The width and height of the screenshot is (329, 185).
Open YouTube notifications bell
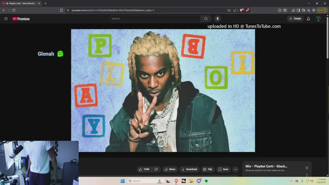coord(308,18)
